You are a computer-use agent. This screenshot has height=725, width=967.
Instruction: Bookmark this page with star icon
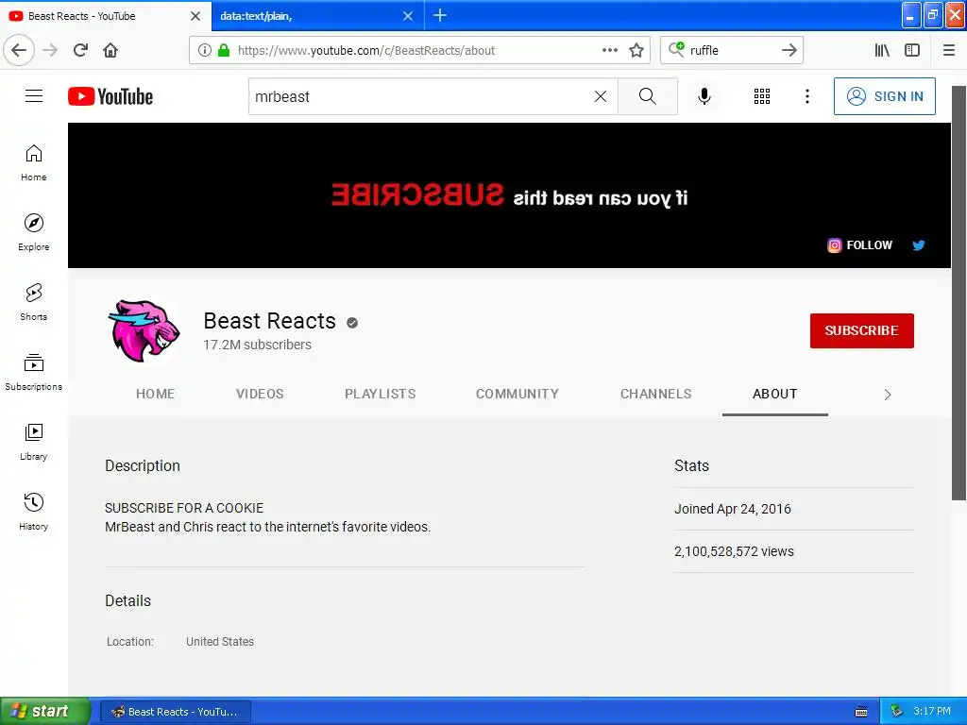pos(636,51)
